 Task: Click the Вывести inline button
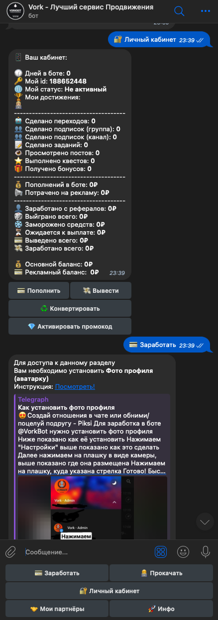(101, 290)
